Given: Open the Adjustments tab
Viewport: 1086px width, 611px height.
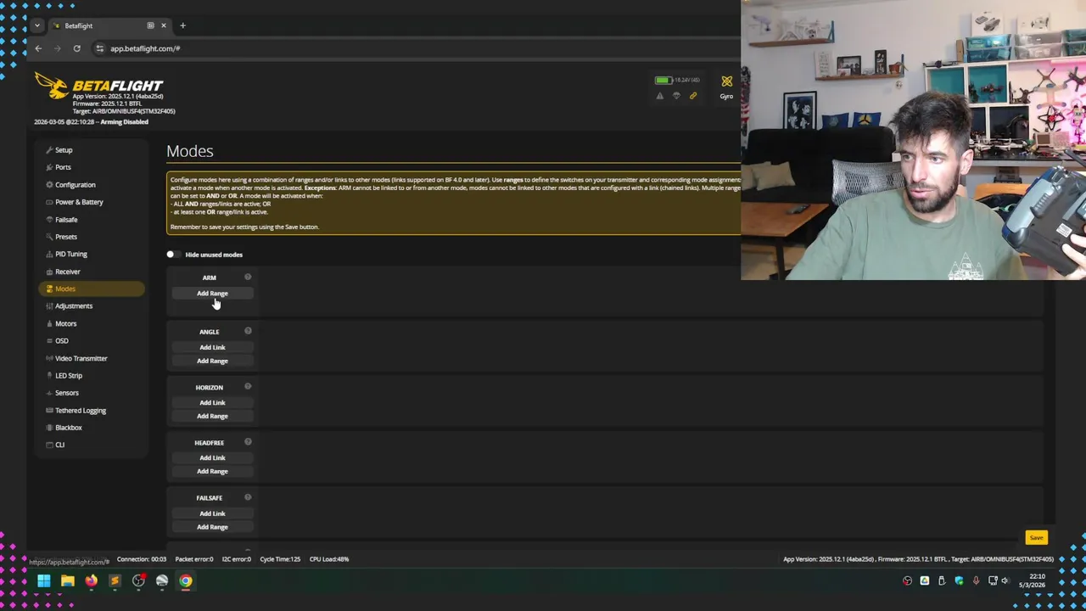Looking at the screenshot, I should pyautogui.click(x=91, y=305).
